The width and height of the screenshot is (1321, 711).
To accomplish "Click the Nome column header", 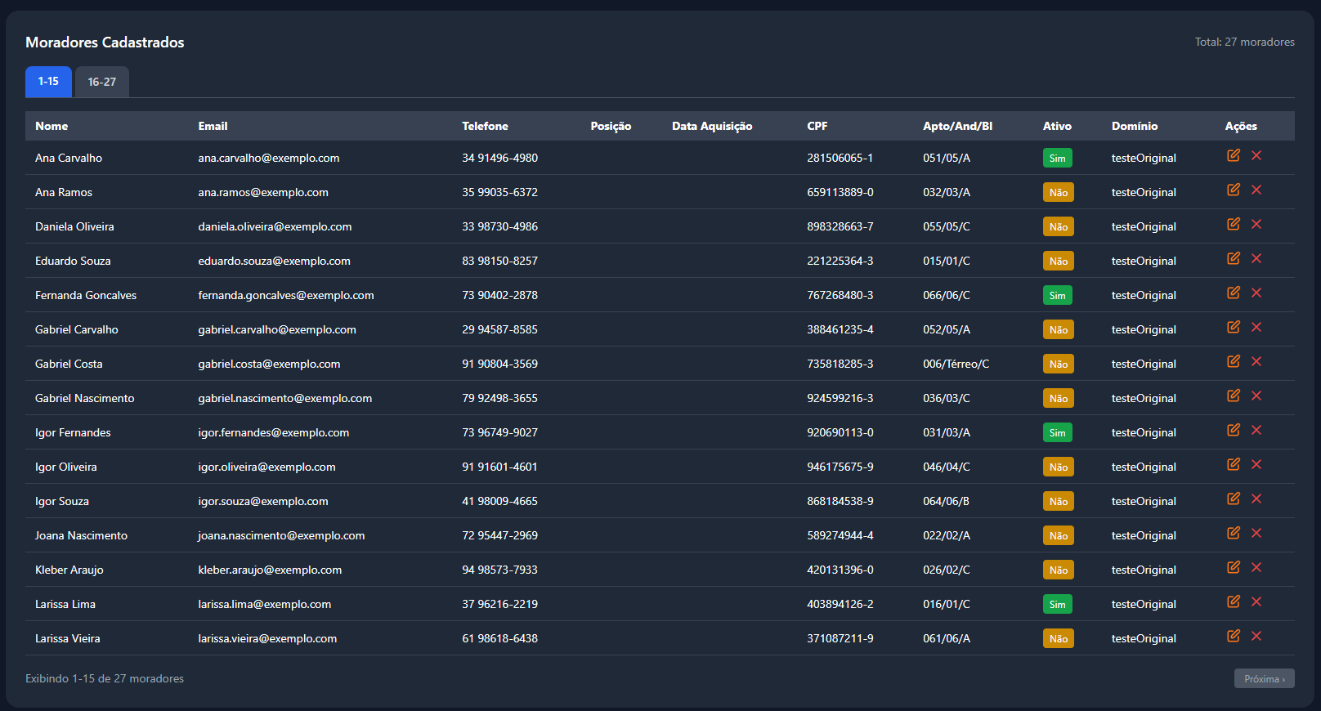I will [x=51, y=126].
